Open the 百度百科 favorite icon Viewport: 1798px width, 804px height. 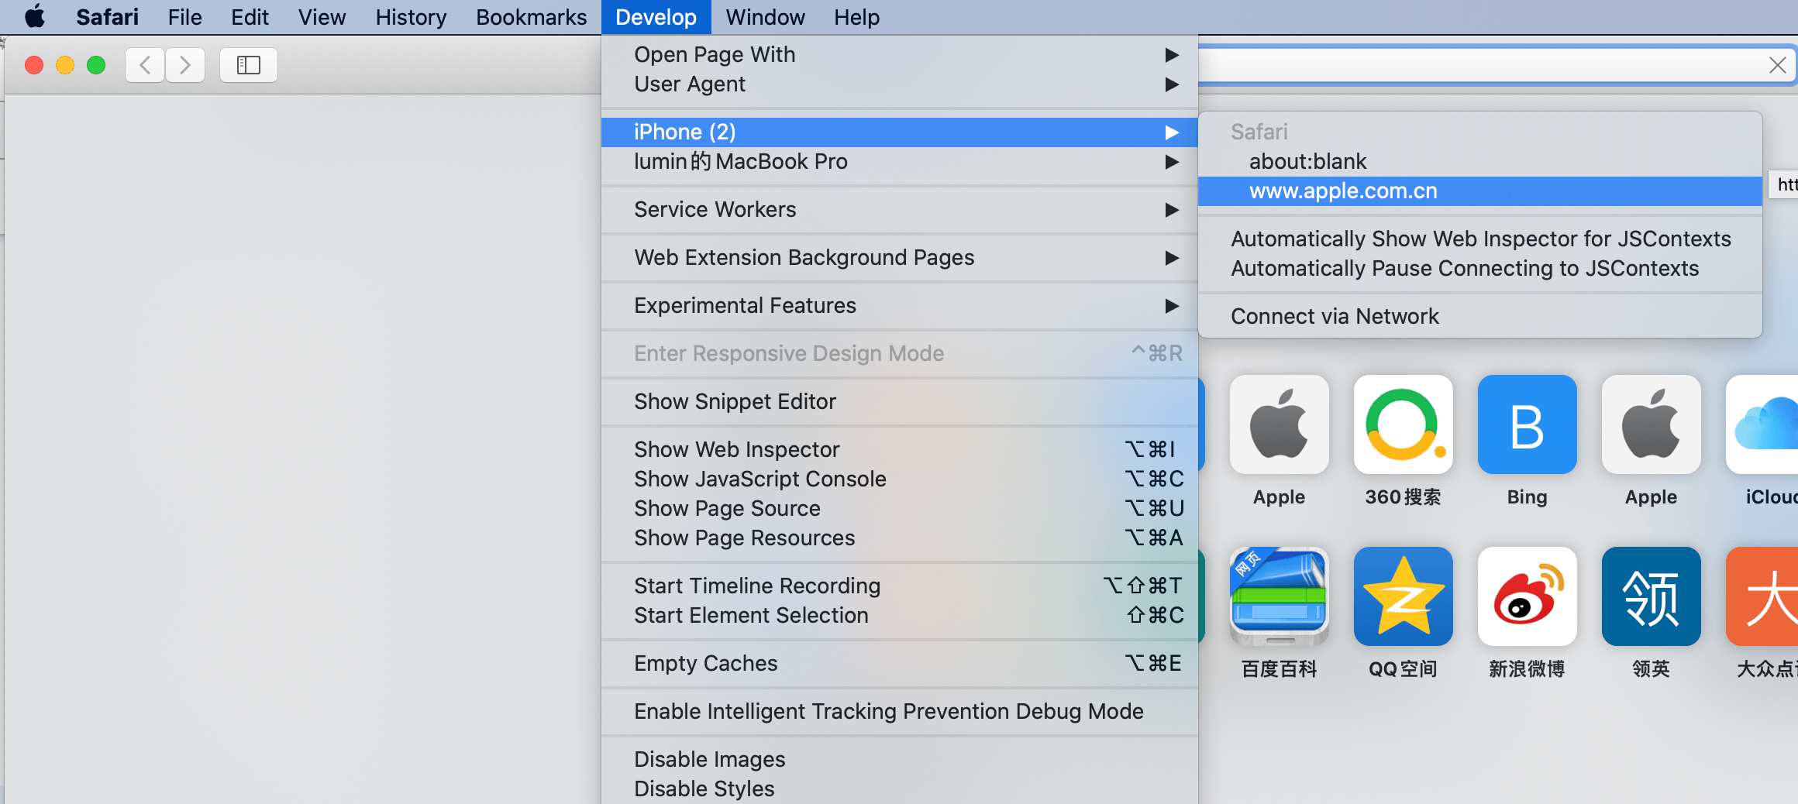click(1278, 596)
